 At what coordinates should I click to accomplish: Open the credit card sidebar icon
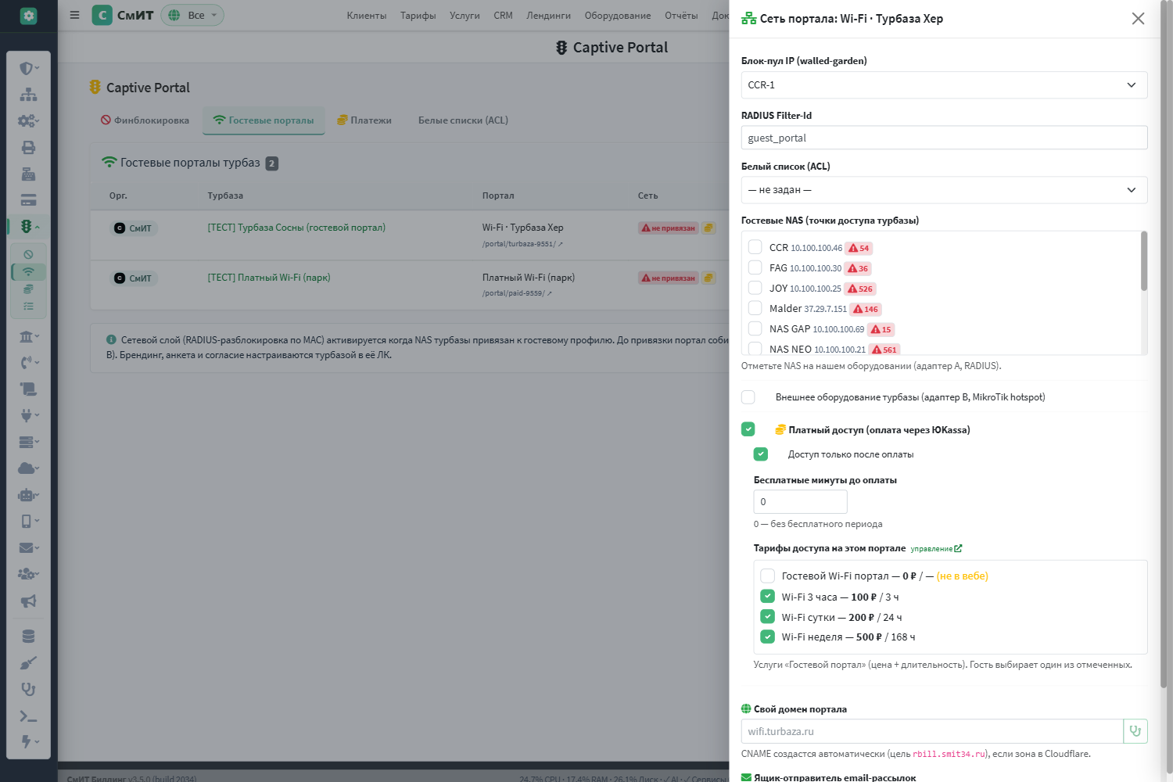coord(28,200)
